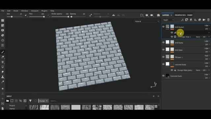Open blend mode dropdown for concrete bump

[x=207, y=63]
